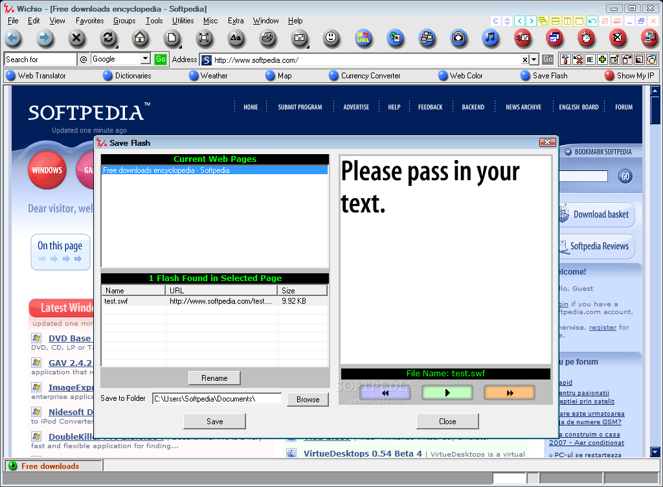Click the cascade windows icon

point(543,21)
